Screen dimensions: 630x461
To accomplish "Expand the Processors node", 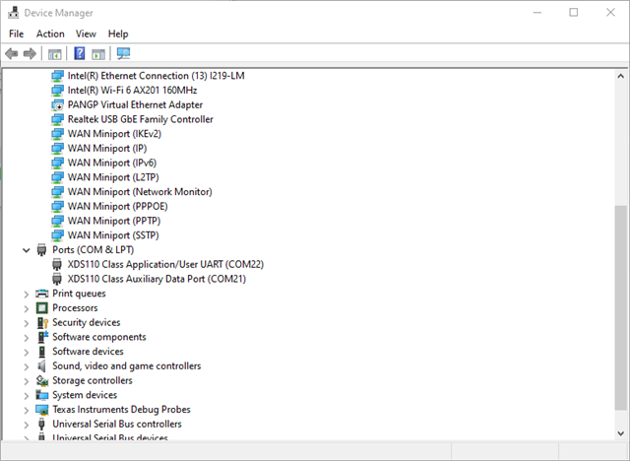I will coord(27,308).
